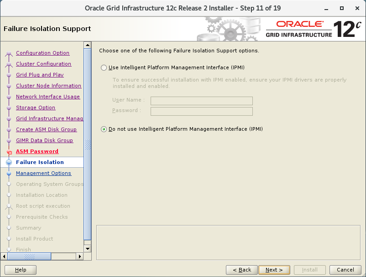Return to ASM Password step
The height and width of the screenshot is (277, 366).
point(37,151)
